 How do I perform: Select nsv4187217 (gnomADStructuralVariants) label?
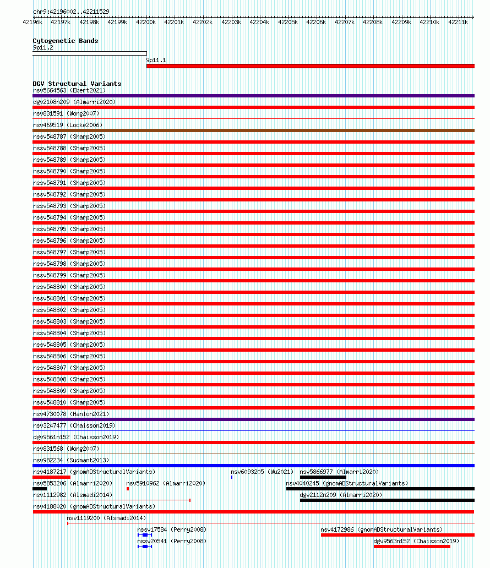(x=94, y=473)
